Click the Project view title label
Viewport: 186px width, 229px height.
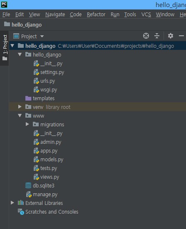29,36
